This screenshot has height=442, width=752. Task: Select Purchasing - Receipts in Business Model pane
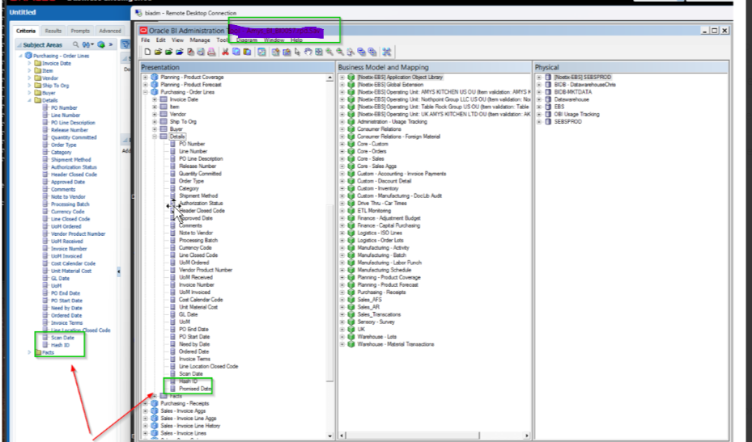tap(381, 293)
